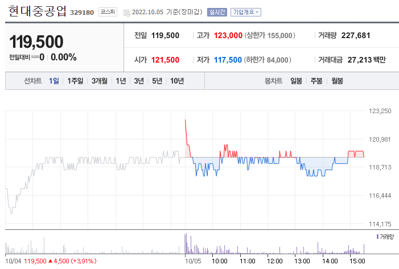Click the 실시간 real-time button
Image resolution: width=399 pixels, height=269 pixels.
[x=217, y=12]
